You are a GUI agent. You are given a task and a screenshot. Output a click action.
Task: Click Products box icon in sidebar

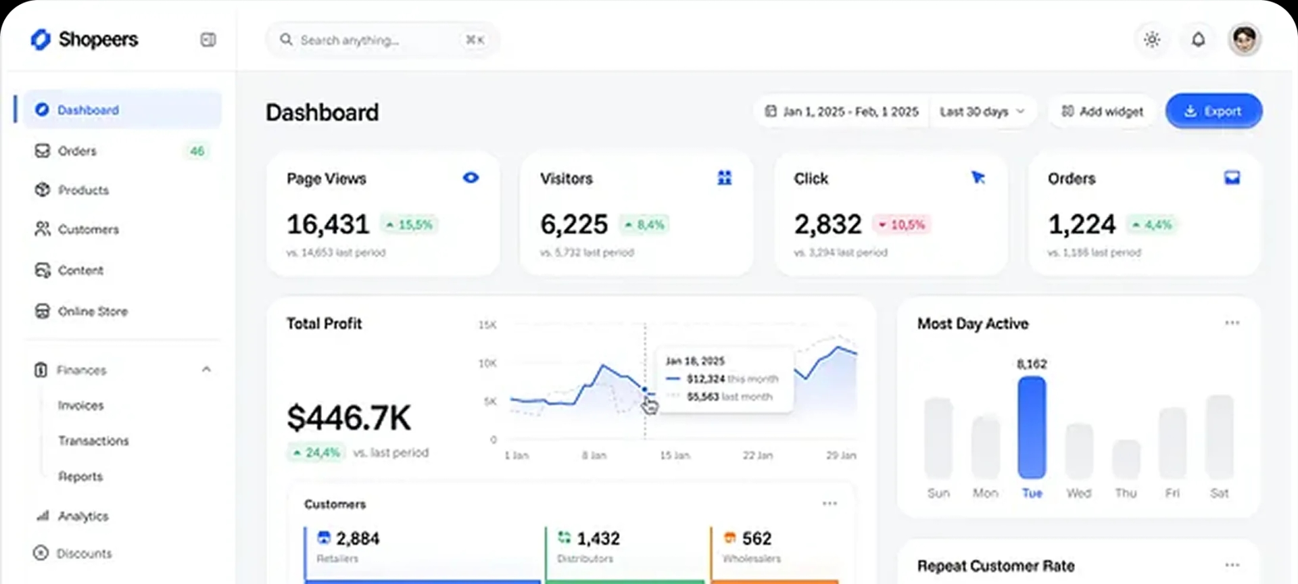(x=43, y=190)
